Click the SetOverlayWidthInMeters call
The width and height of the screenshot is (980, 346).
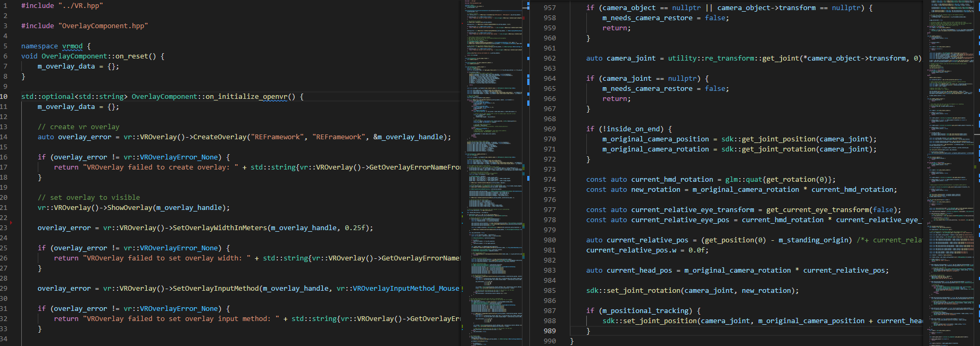click(x=220, y=227)
